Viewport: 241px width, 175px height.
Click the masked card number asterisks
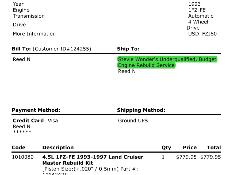(22, 132)
